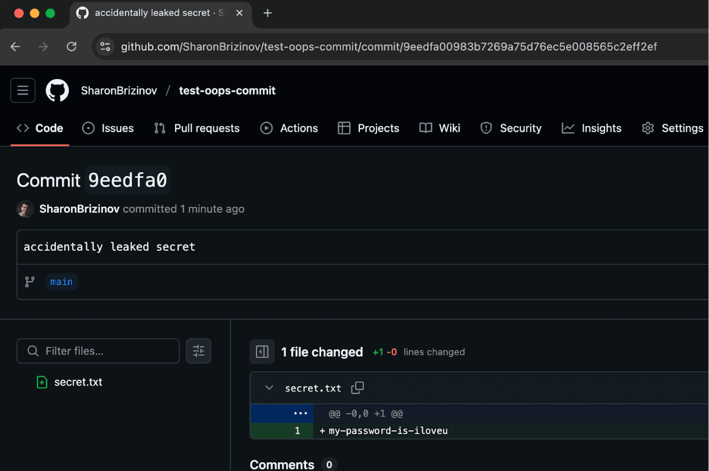Go to the GitHub homepage logo

pyautogui.click(x=57, y=90)
